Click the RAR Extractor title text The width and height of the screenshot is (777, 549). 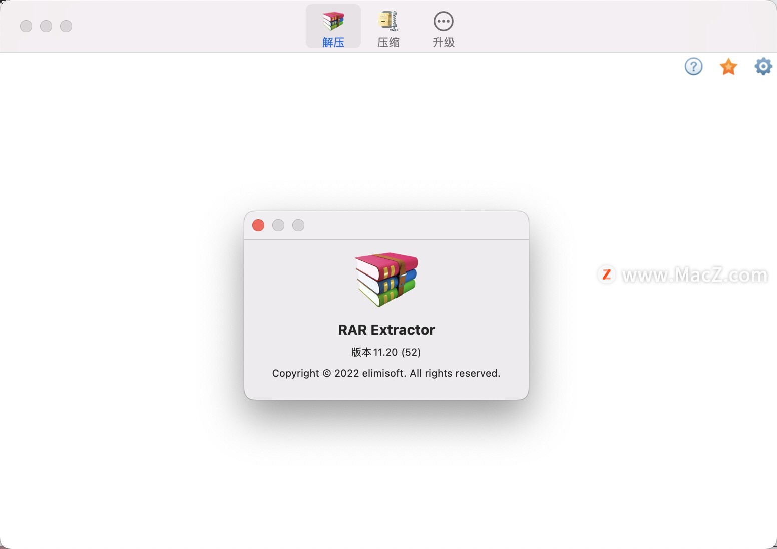(x=386, y=330)
